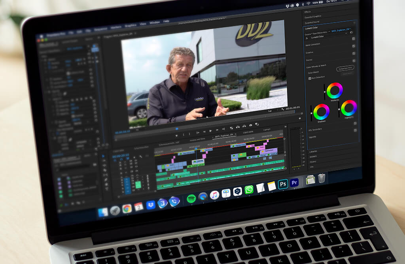Viewport: 405px width, 264px height.
Task: Open Calendar from the dock
Action: tap(139, 207)
